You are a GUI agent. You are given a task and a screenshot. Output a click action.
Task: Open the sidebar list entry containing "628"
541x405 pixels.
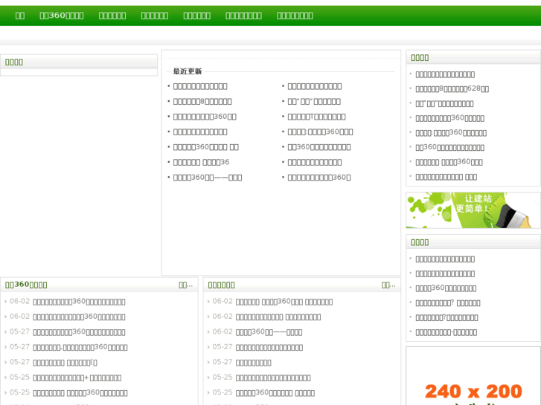(452, 89)
